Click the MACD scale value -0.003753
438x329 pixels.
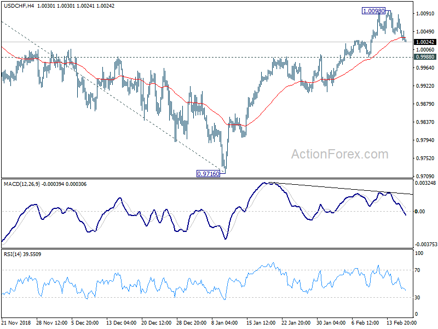426,245
